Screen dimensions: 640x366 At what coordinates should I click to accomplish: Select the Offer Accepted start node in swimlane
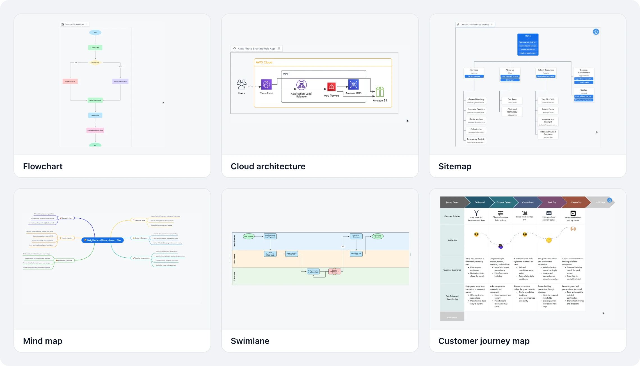(x=248, y=236)
